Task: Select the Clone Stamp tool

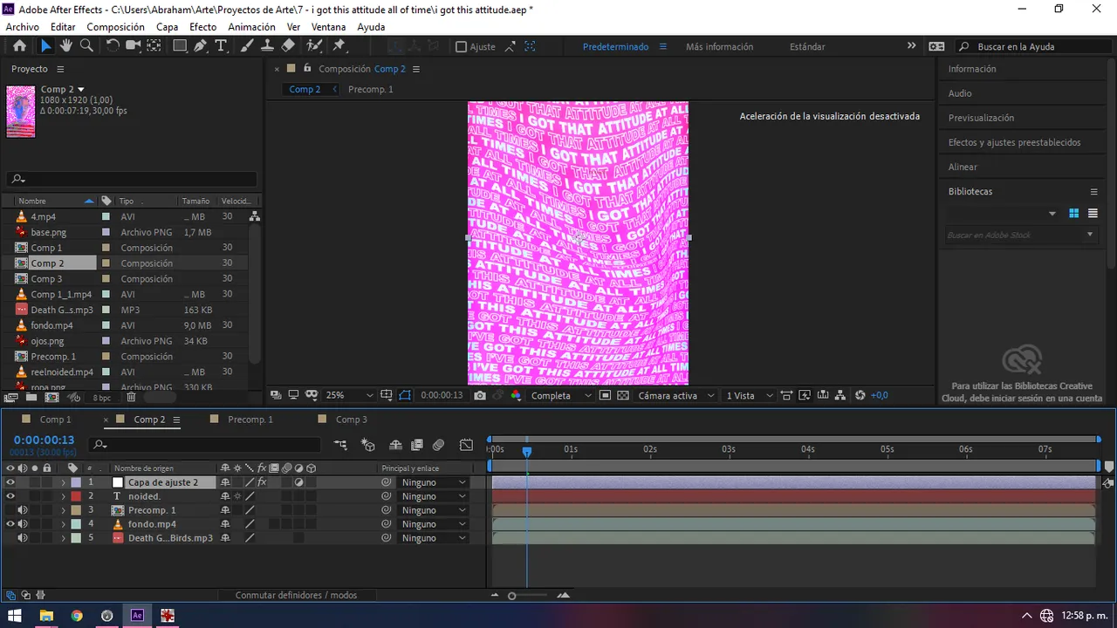Action: point(268,46)
